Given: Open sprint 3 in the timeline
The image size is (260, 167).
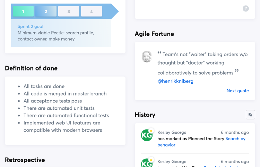Looking at the screenshot, I should [69, 11].
